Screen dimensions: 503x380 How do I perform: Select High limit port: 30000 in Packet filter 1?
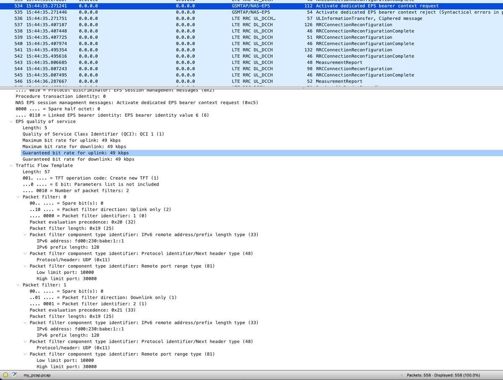click(x=66, y=367)
